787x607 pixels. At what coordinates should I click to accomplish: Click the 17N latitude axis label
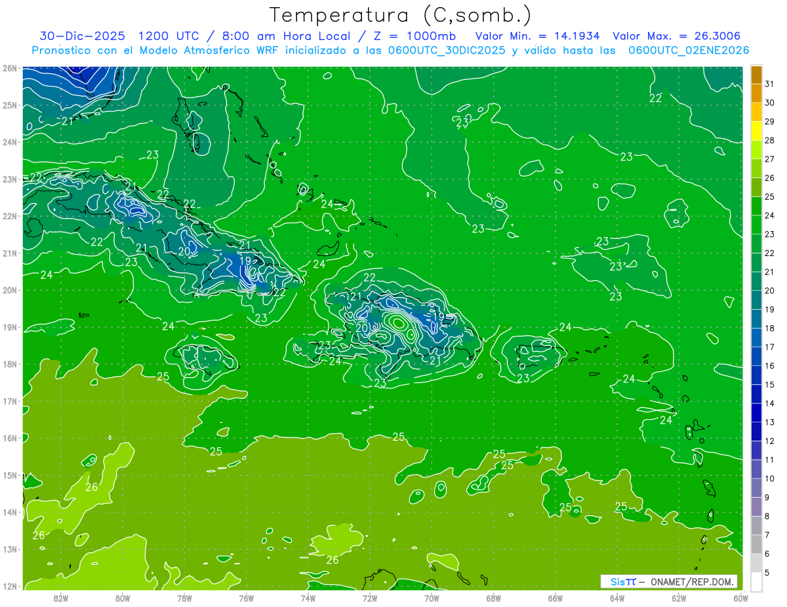click(x=10, y=401)
